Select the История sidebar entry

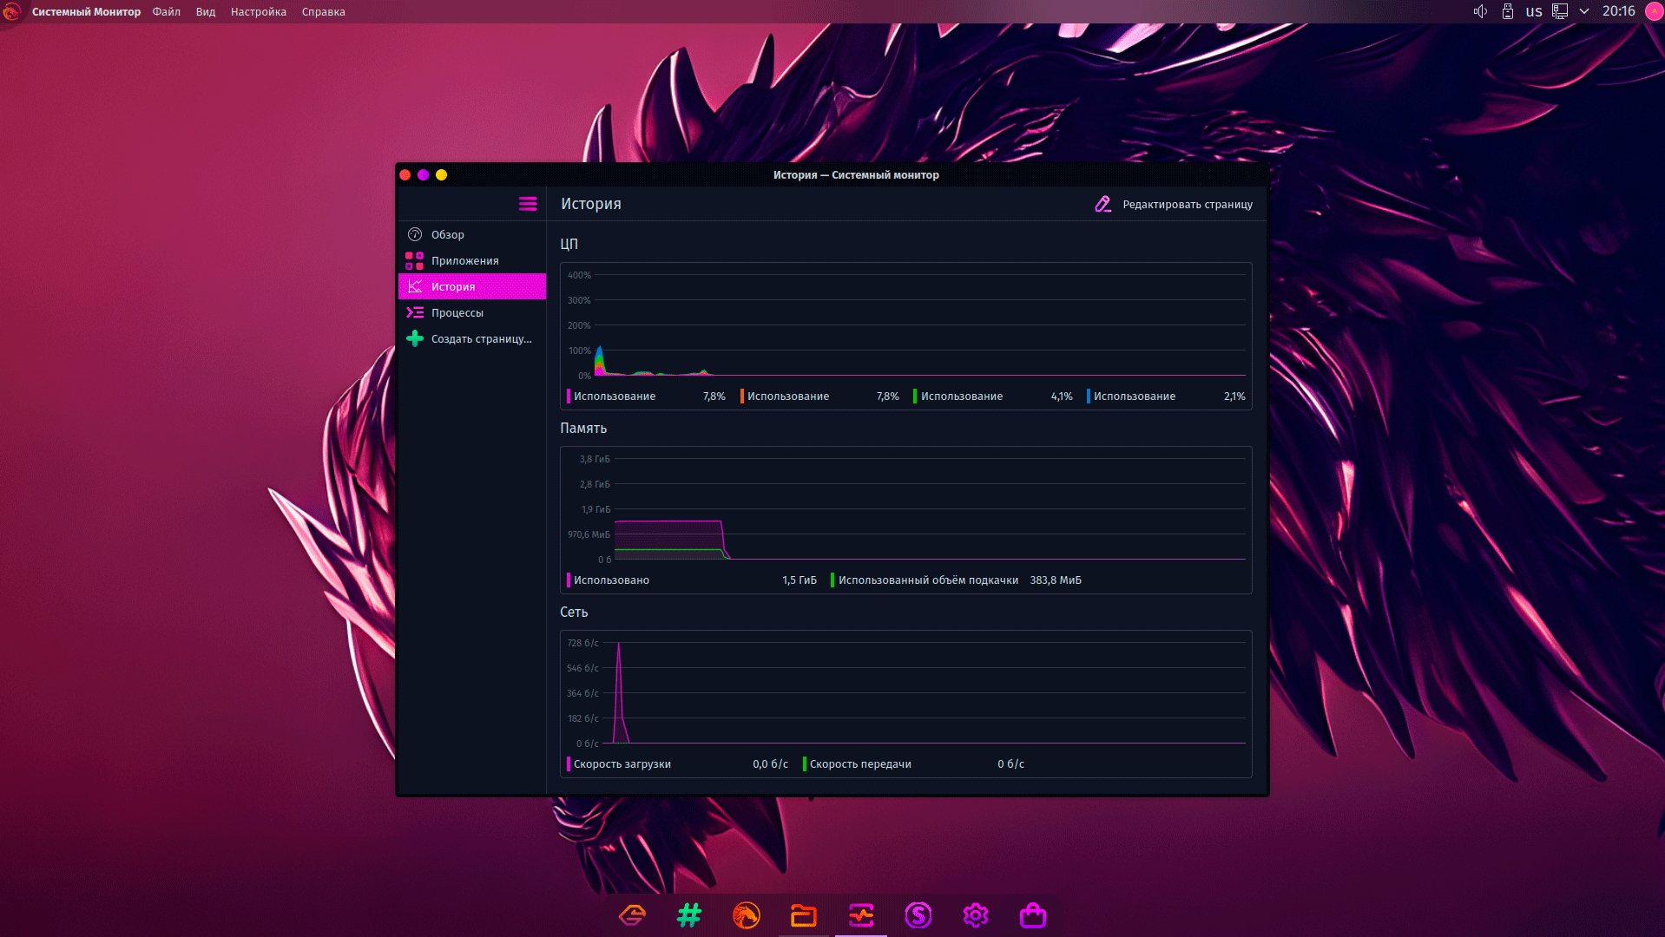click(453, 287)
